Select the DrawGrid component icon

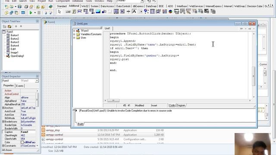pos(92,12)
